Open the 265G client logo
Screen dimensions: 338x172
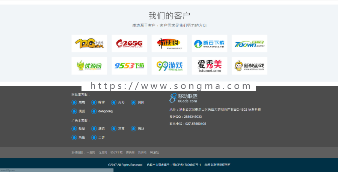tap(129, 44)
